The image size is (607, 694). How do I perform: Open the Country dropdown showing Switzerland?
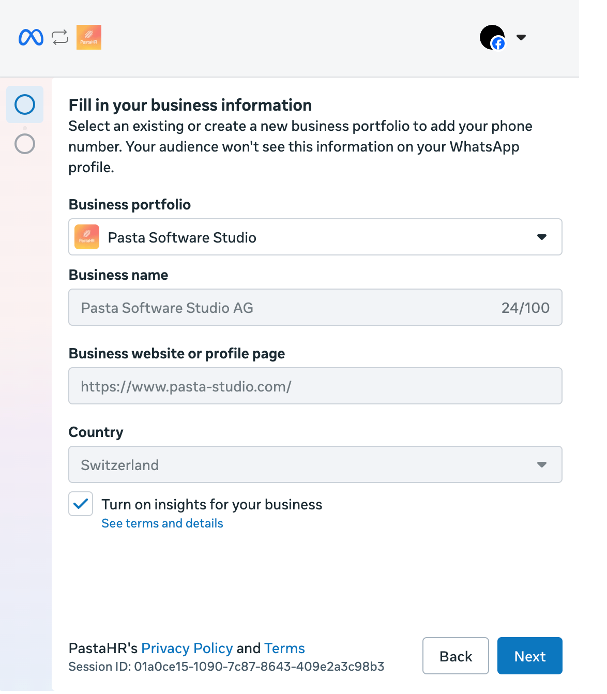pos(315,464)
